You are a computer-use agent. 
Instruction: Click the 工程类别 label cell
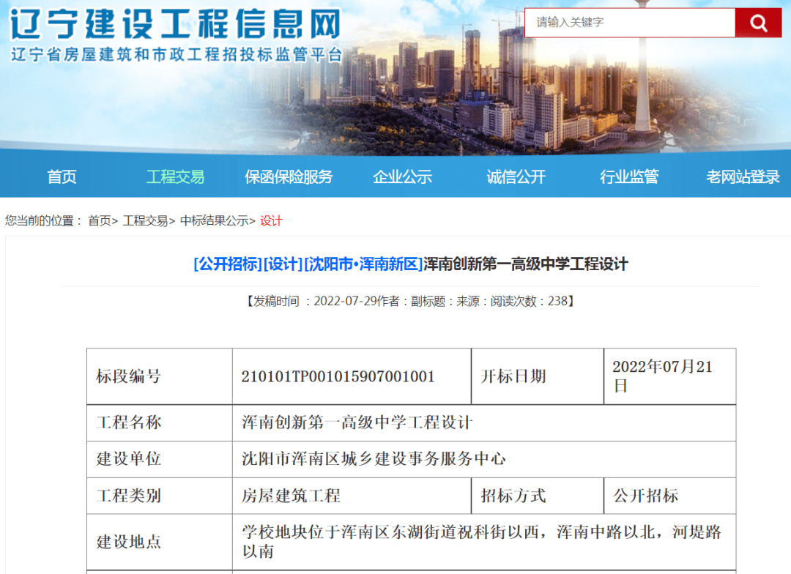[160, 496]
